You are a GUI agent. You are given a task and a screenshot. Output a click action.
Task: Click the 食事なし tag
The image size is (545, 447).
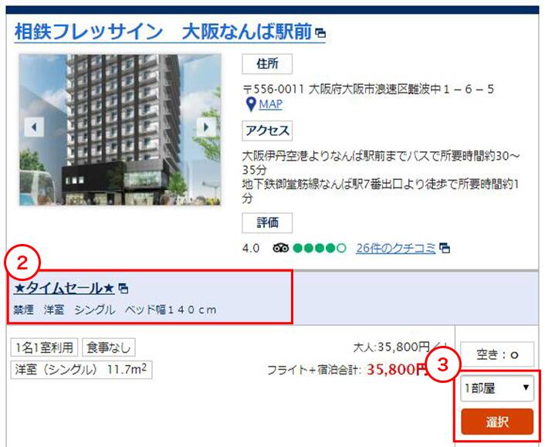[x=108, y=347]
